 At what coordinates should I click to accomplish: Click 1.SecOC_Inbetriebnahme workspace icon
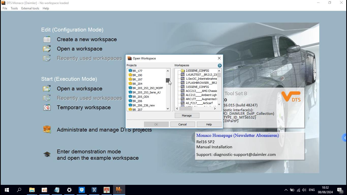[183, 79]
